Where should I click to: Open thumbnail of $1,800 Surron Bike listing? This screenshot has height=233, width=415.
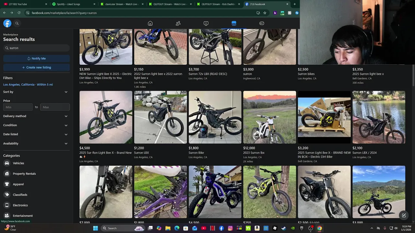[215, 117]
